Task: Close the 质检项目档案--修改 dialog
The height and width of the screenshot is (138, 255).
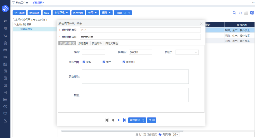Action: tap(201, 24)
